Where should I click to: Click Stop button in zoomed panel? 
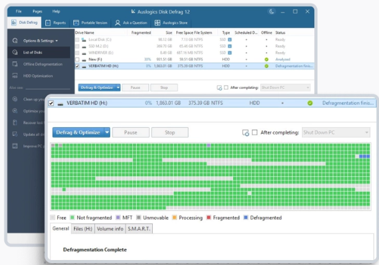click(x=170, y=133)
